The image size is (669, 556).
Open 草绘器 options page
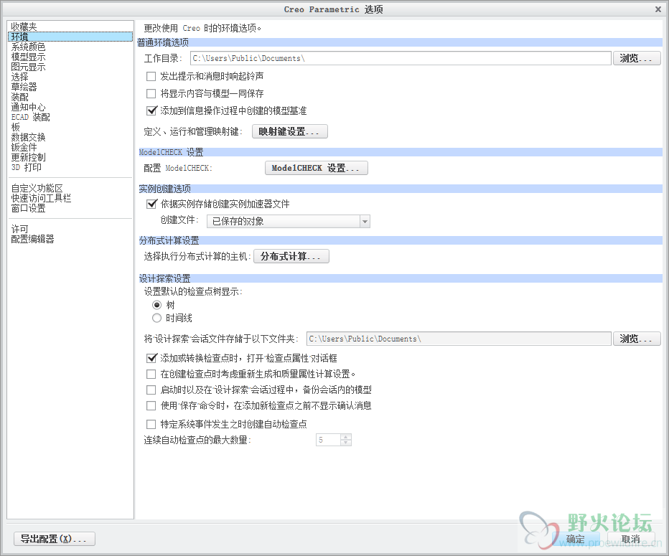(24, 87)
